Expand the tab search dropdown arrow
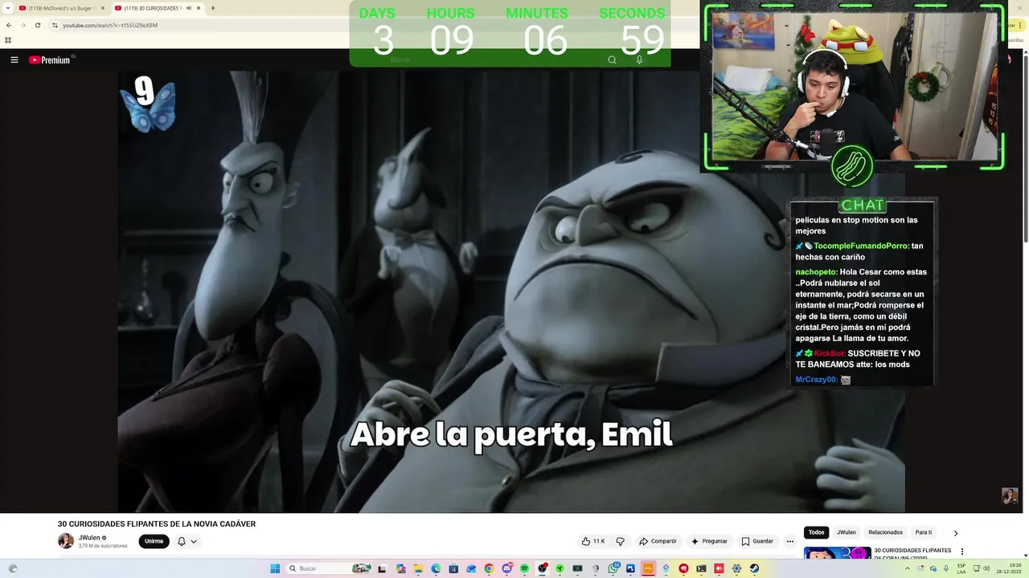This screenshot has width=1029, height=578. [7, 8]
